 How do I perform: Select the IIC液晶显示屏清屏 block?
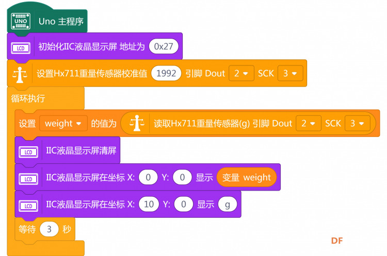pyautogui.click(x=68, y=150)
